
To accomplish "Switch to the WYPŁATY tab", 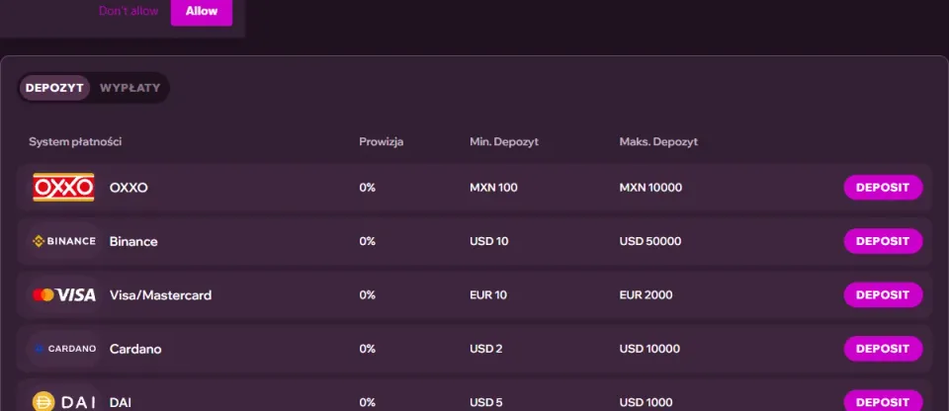I will 130,88.
